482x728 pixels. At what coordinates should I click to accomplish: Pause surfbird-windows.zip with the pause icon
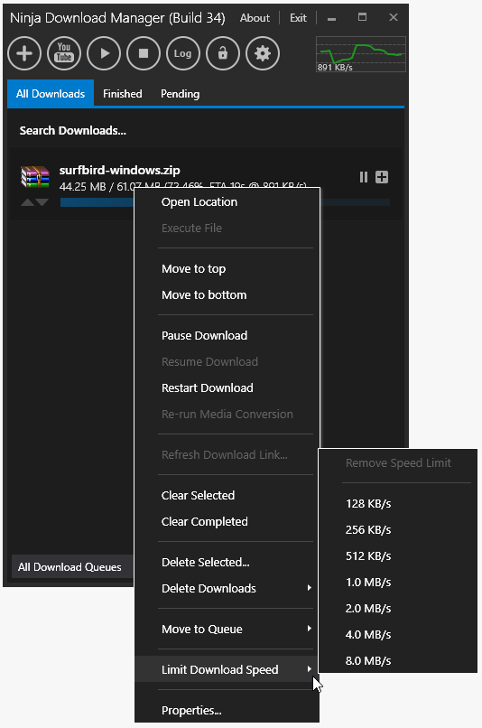(x=364, y=177)
